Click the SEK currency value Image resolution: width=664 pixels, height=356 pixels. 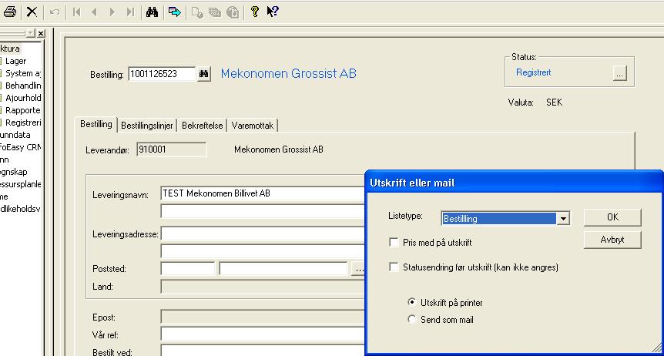[x=554, y=102]
